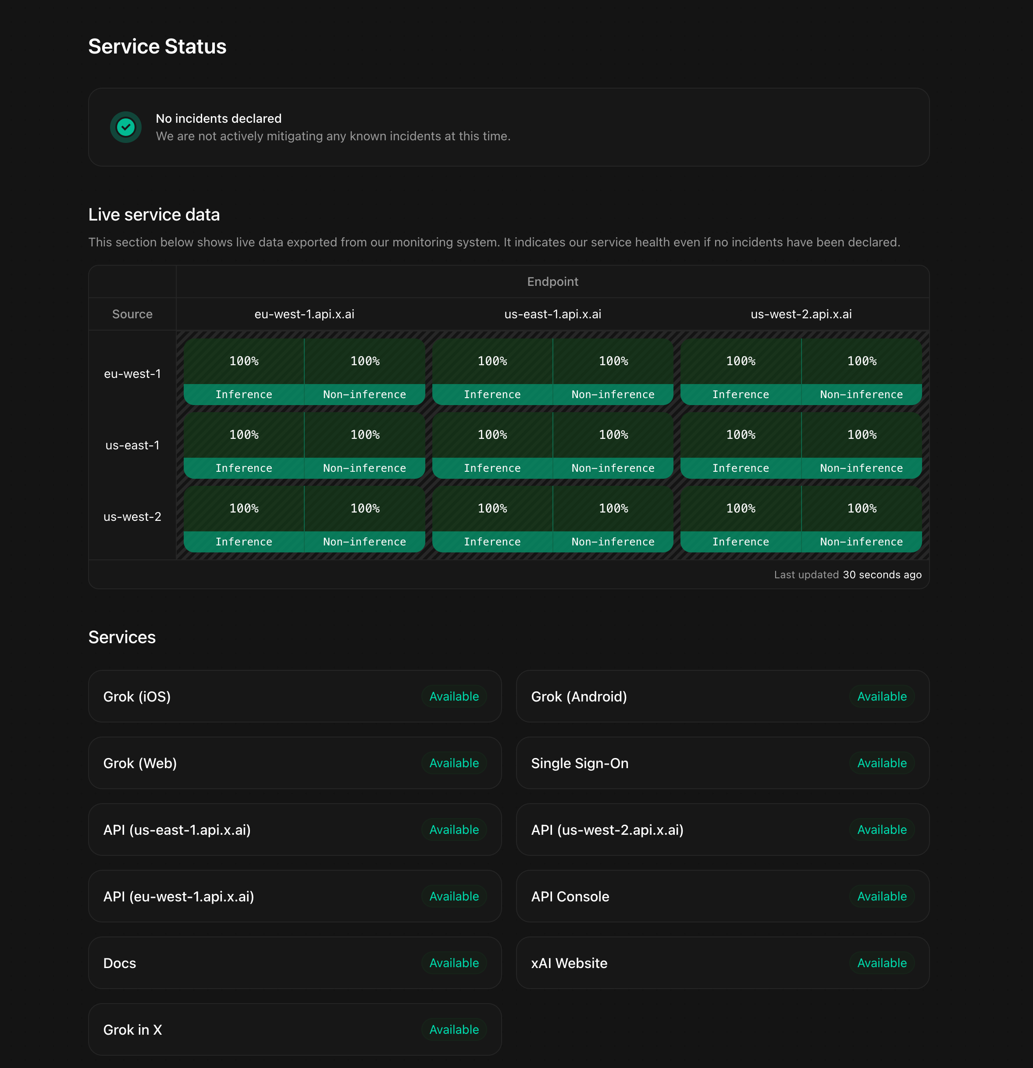Click the us-west-2 source row label
The width and height of the screenshot is (1033, 1068).
[132, 516]
